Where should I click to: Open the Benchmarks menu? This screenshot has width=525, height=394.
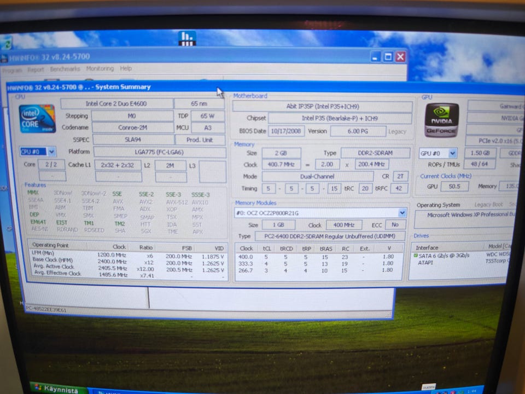(x=65, y=69)
